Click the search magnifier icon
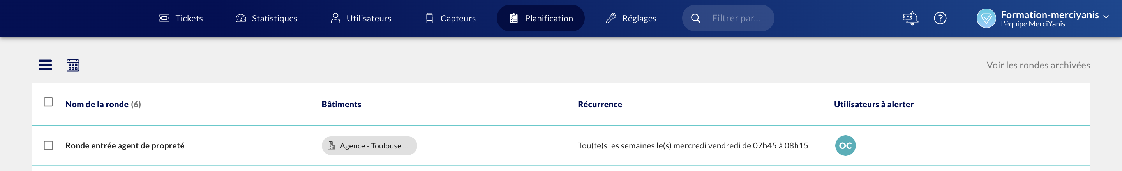The image size is (1122, 171). pyautogui.click(x=695, y=18)
